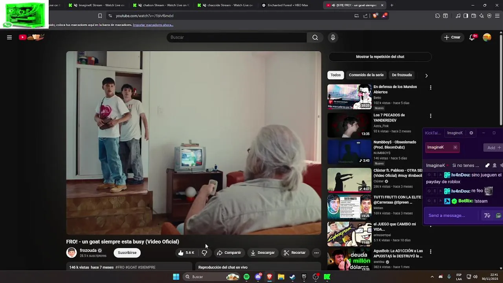This screenshot has width=503, height=283.
Task: Open Numbboy$ Obsesionado video thumbnail
Action: 349,152
